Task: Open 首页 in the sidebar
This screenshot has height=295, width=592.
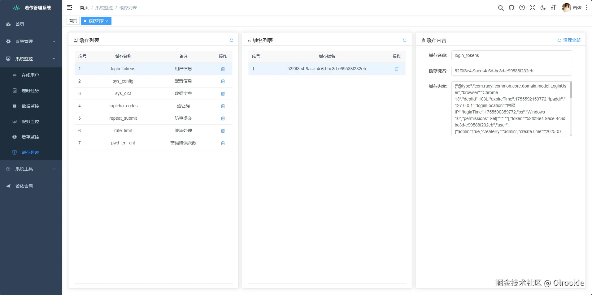Action: point(31,24)
